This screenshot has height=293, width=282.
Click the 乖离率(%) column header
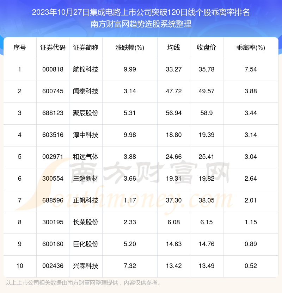point(251,48)
